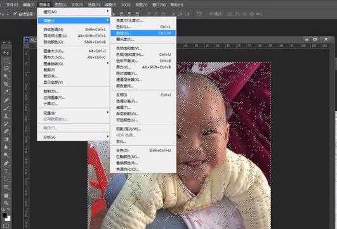The width and height of the screenshot is (337, 229).
Task: Open the 窗口(W) menu
Action: click(159, 4)
